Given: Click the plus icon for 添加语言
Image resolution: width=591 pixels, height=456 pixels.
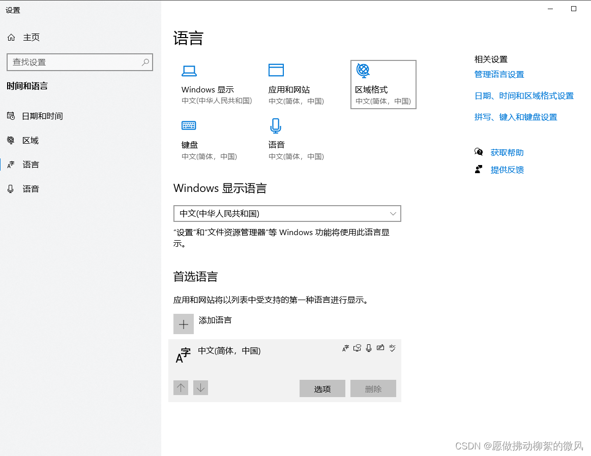Looking at the screenshot, I should point(184,324).
